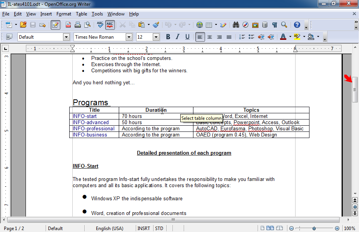359x232 pixels.
Task: Open the Gallery icon
Action: (255, 25)
